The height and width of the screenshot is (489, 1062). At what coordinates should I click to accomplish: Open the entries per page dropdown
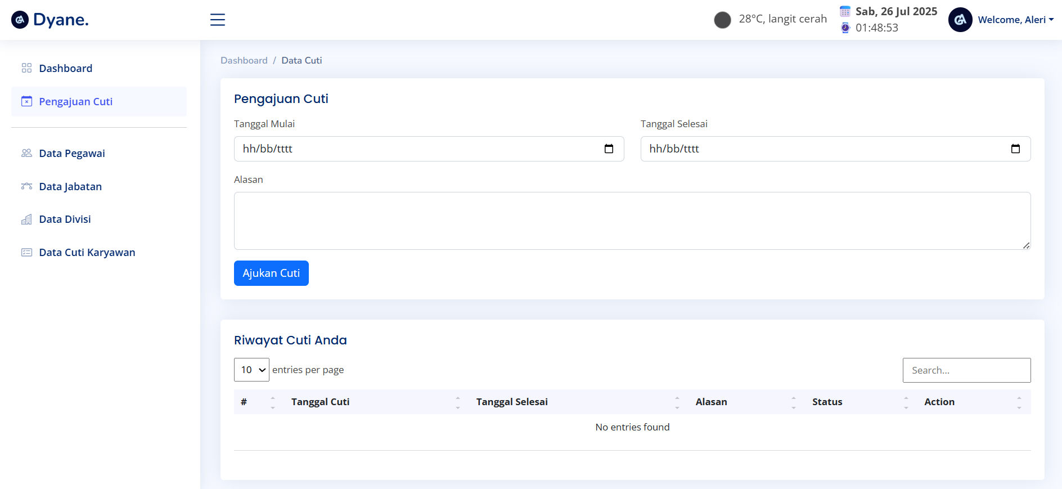point(251,370)
